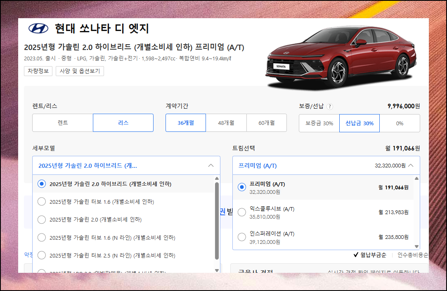Image resolution: width=447 pixels, height=291 pixels.
Task: Select the 인스퍼레이션 (A/T) trim radio
Action: [242, 237]
